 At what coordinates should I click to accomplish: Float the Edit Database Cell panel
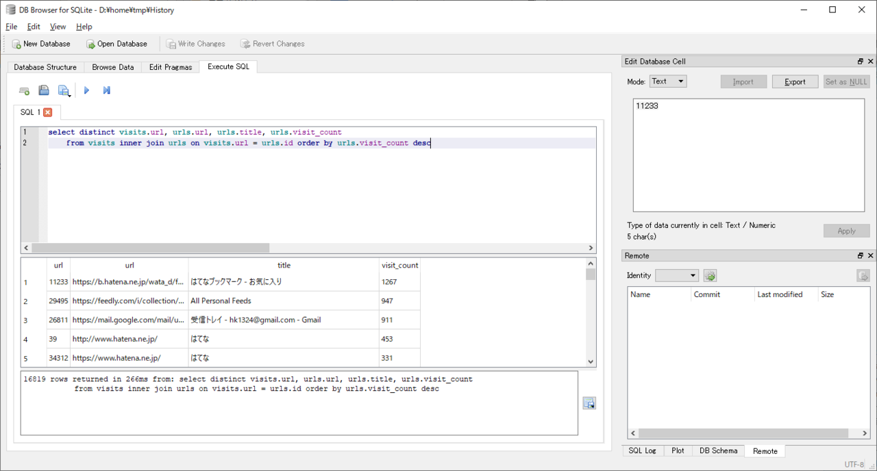tap(861, 62)
